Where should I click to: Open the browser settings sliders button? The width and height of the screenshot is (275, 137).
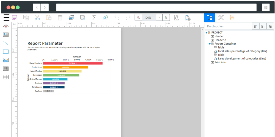point(266,7)
